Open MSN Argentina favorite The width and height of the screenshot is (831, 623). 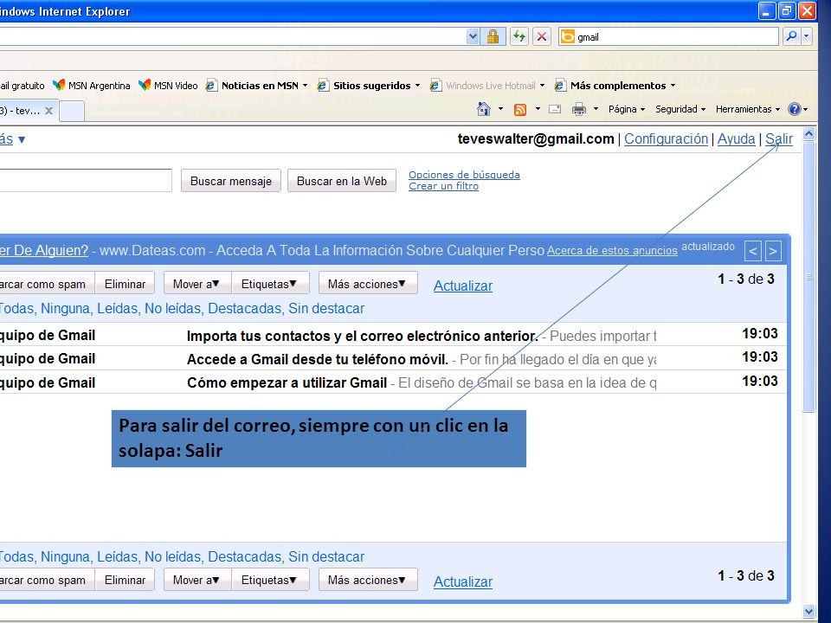pyautogui.click(x=91, y=86)
